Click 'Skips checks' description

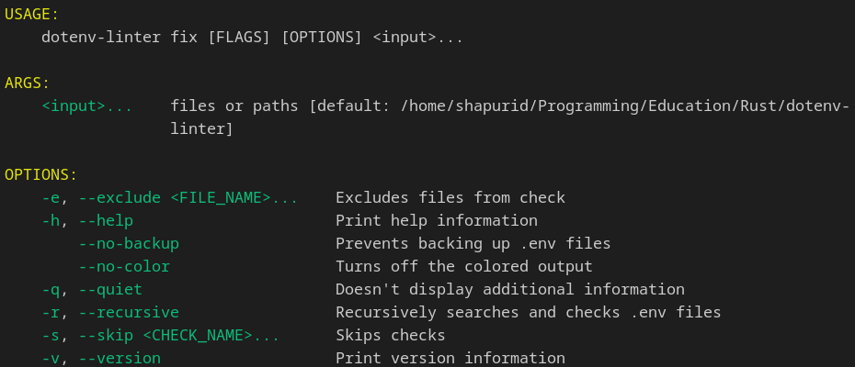pyautogui.click(x=391, y=335)
